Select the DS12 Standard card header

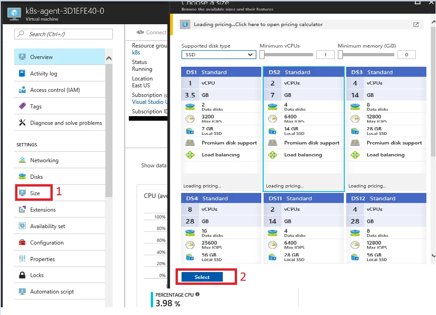[386, 198]
